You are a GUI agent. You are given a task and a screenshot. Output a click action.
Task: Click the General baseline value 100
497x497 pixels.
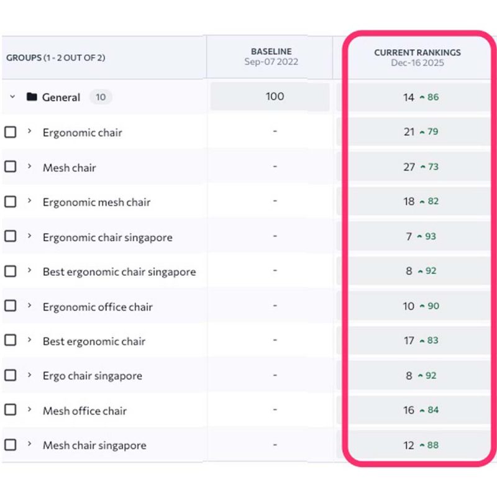(275, 96)
